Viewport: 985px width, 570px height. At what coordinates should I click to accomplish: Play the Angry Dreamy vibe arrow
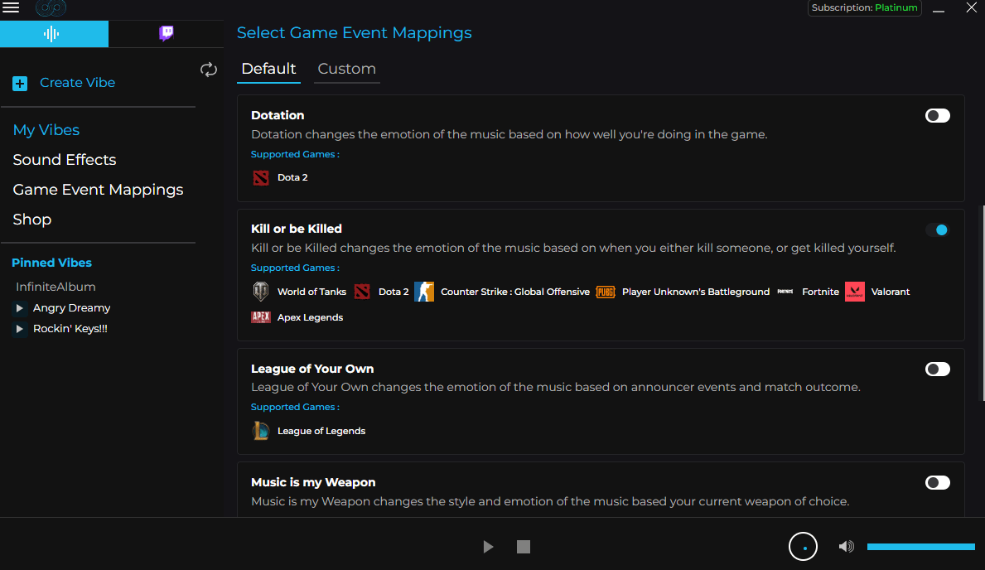tap(20, 308)
